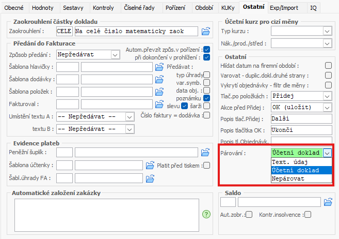
Task: Open folder lookup in Saldo section
Action: pyautogui.click(x=328, y=202)
